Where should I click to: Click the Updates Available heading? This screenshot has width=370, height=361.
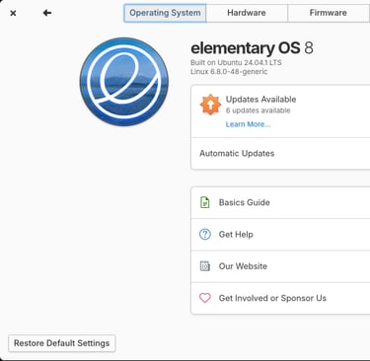point(260,100)
